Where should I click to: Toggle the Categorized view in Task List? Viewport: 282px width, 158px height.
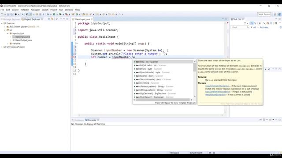point(252,23)
